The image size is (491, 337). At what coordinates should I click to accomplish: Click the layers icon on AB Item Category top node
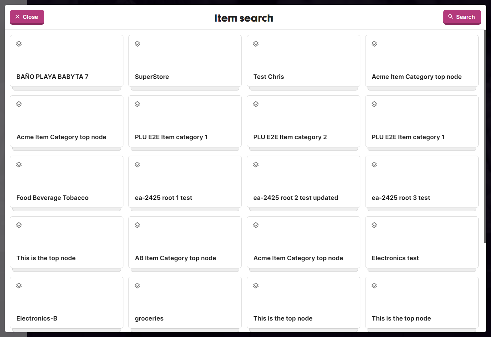(137, 225)
